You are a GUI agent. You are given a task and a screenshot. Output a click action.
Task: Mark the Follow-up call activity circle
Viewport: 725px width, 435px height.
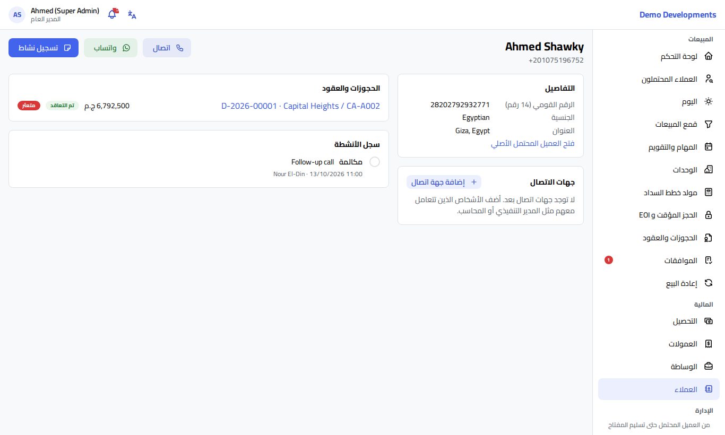(374, 162)
